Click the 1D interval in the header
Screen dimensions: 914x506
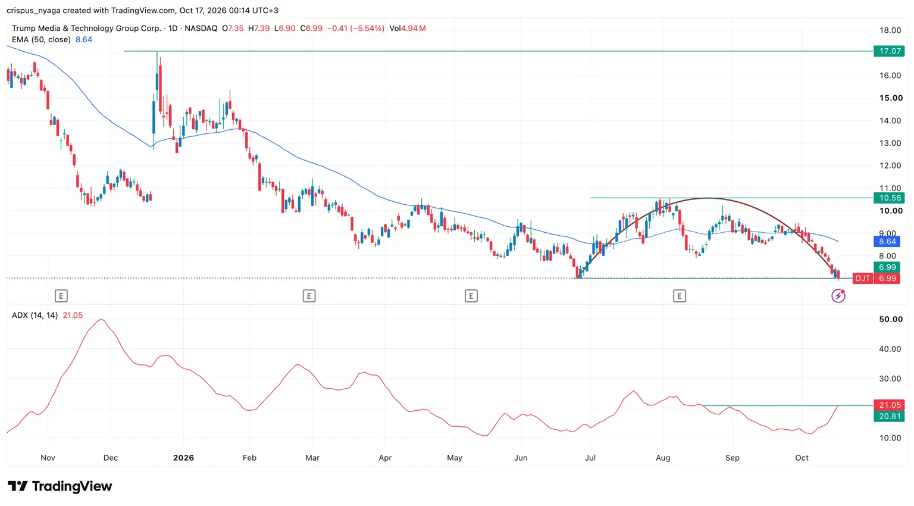(x=173, y=28)
